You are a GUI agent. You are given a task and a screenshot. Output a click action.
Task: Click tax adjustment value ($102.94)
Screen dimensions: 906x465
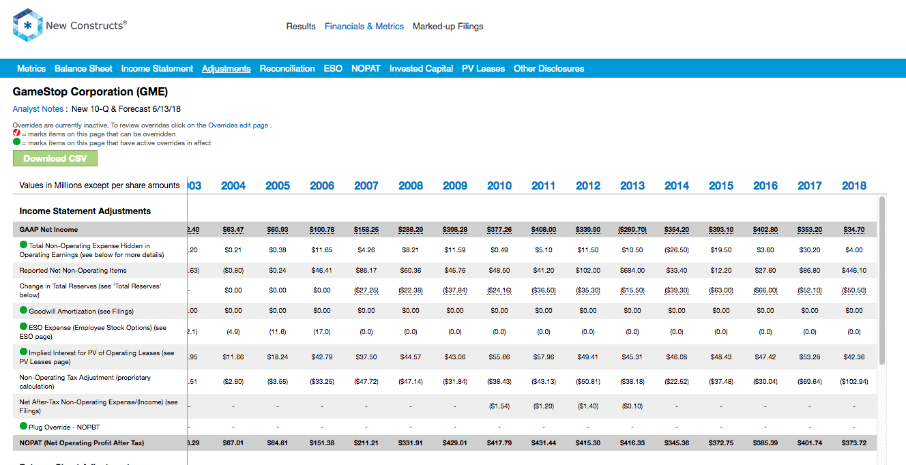point(854,382)
